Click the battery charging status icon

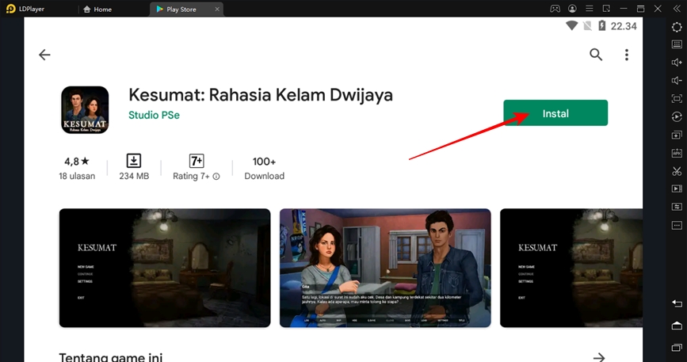(602, 26)
